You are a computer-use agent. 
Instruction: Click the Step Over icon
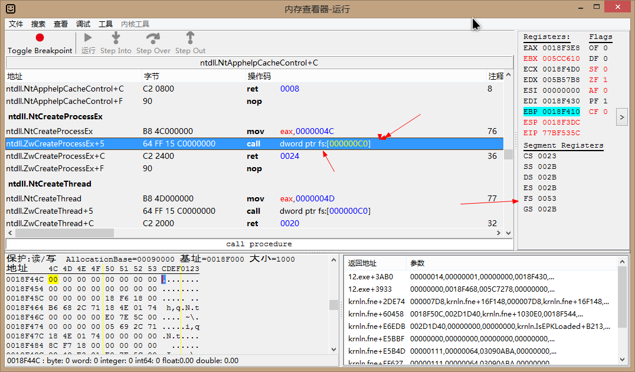click(153, 38)
